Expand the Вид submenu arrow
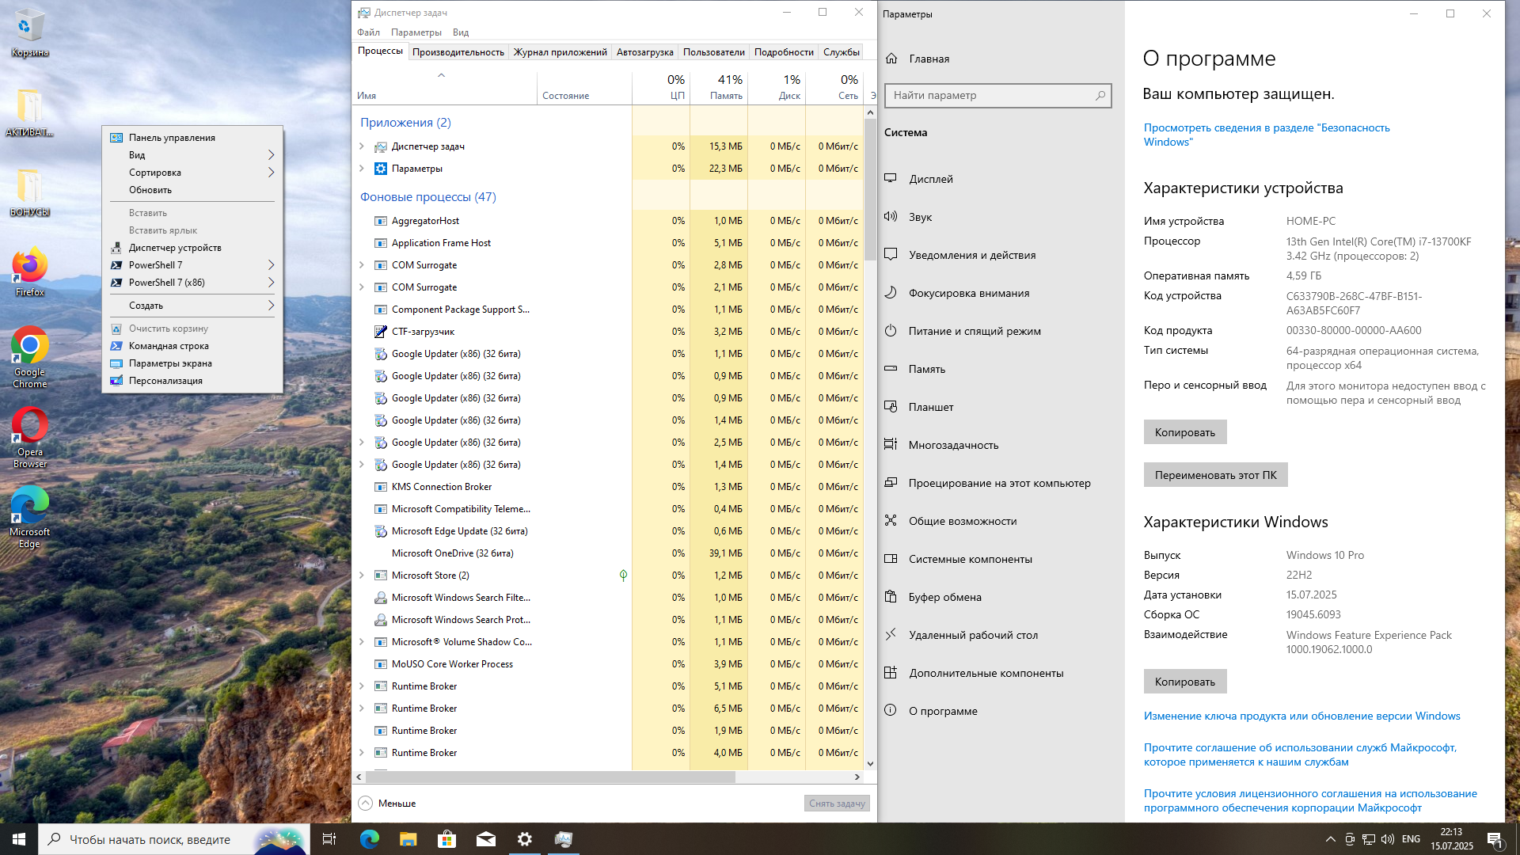Viewport: 1520px width, 855px height. point(271,155)
